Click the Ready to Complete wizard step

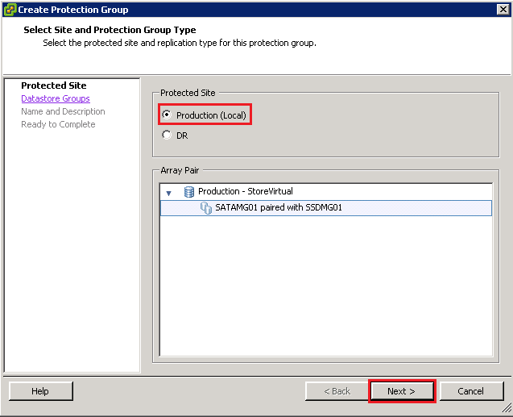(58, 124)
